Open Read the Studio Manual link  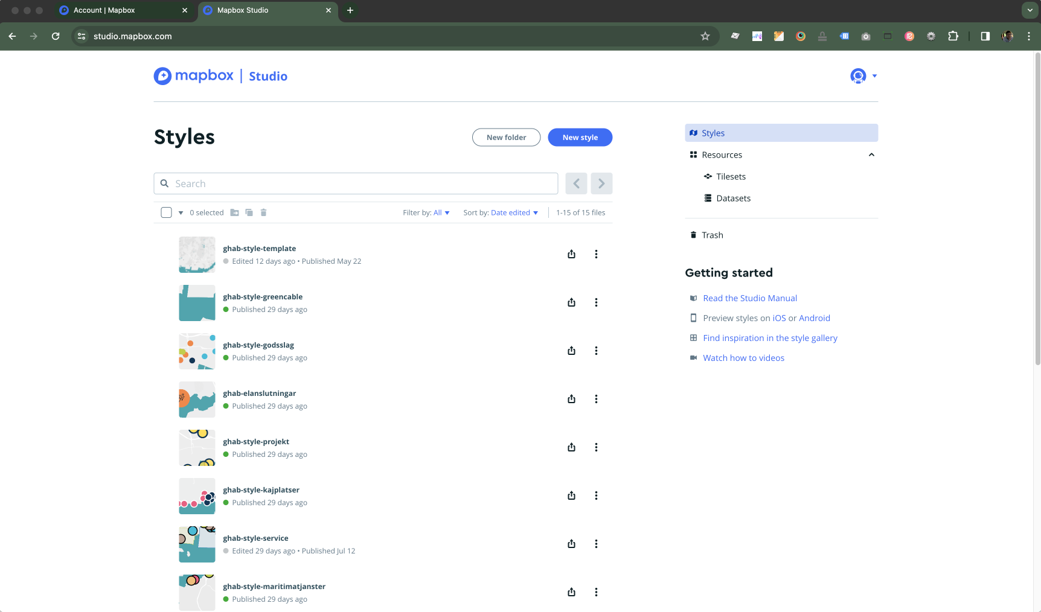tap(749, 298)
